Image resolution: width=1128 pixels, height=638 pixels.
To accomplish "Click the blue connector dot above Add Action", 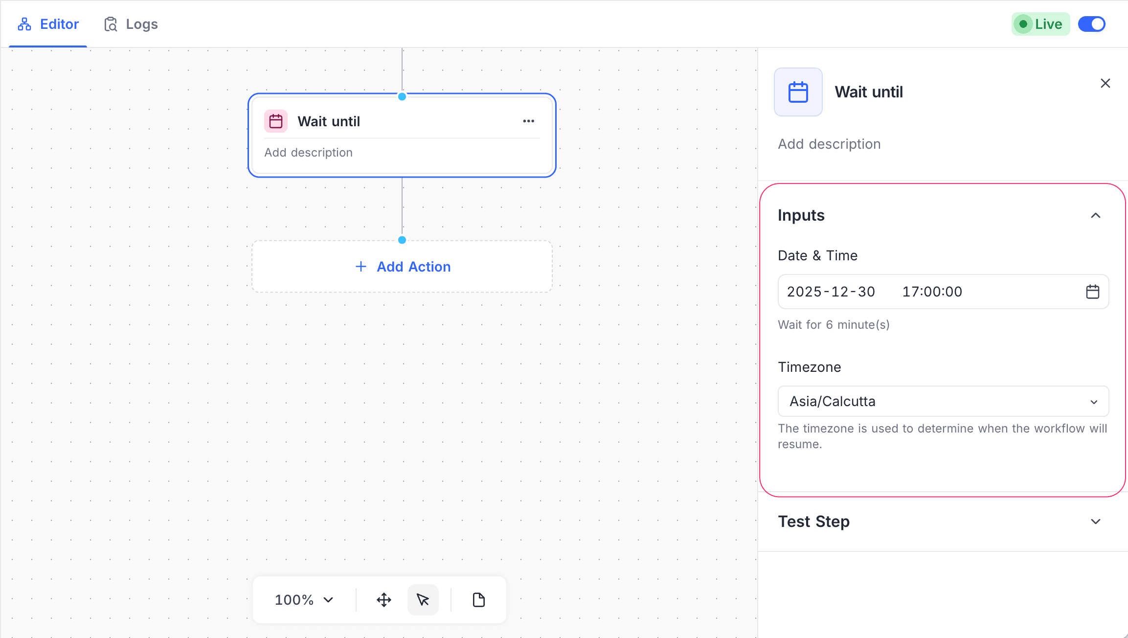I will (x=402, y=240).
